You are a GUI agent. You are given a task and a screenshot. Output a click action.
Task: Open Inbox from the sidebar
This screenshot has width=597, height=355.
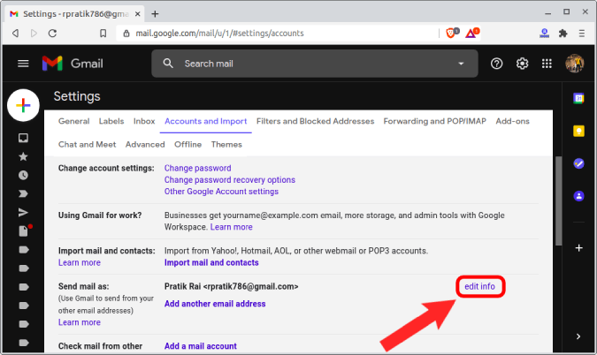point(23,138)
